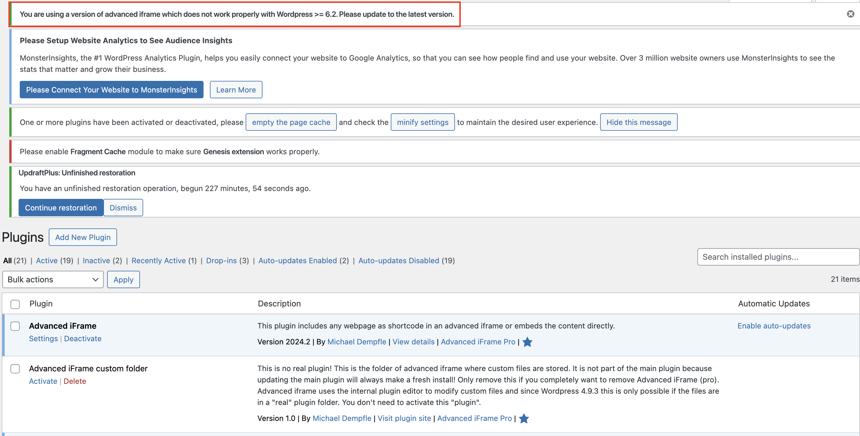The height and width of the screenshot is (436, 860).
Task: Open Michael Dempfle link in custom folder row
Action: click(342, 419)
